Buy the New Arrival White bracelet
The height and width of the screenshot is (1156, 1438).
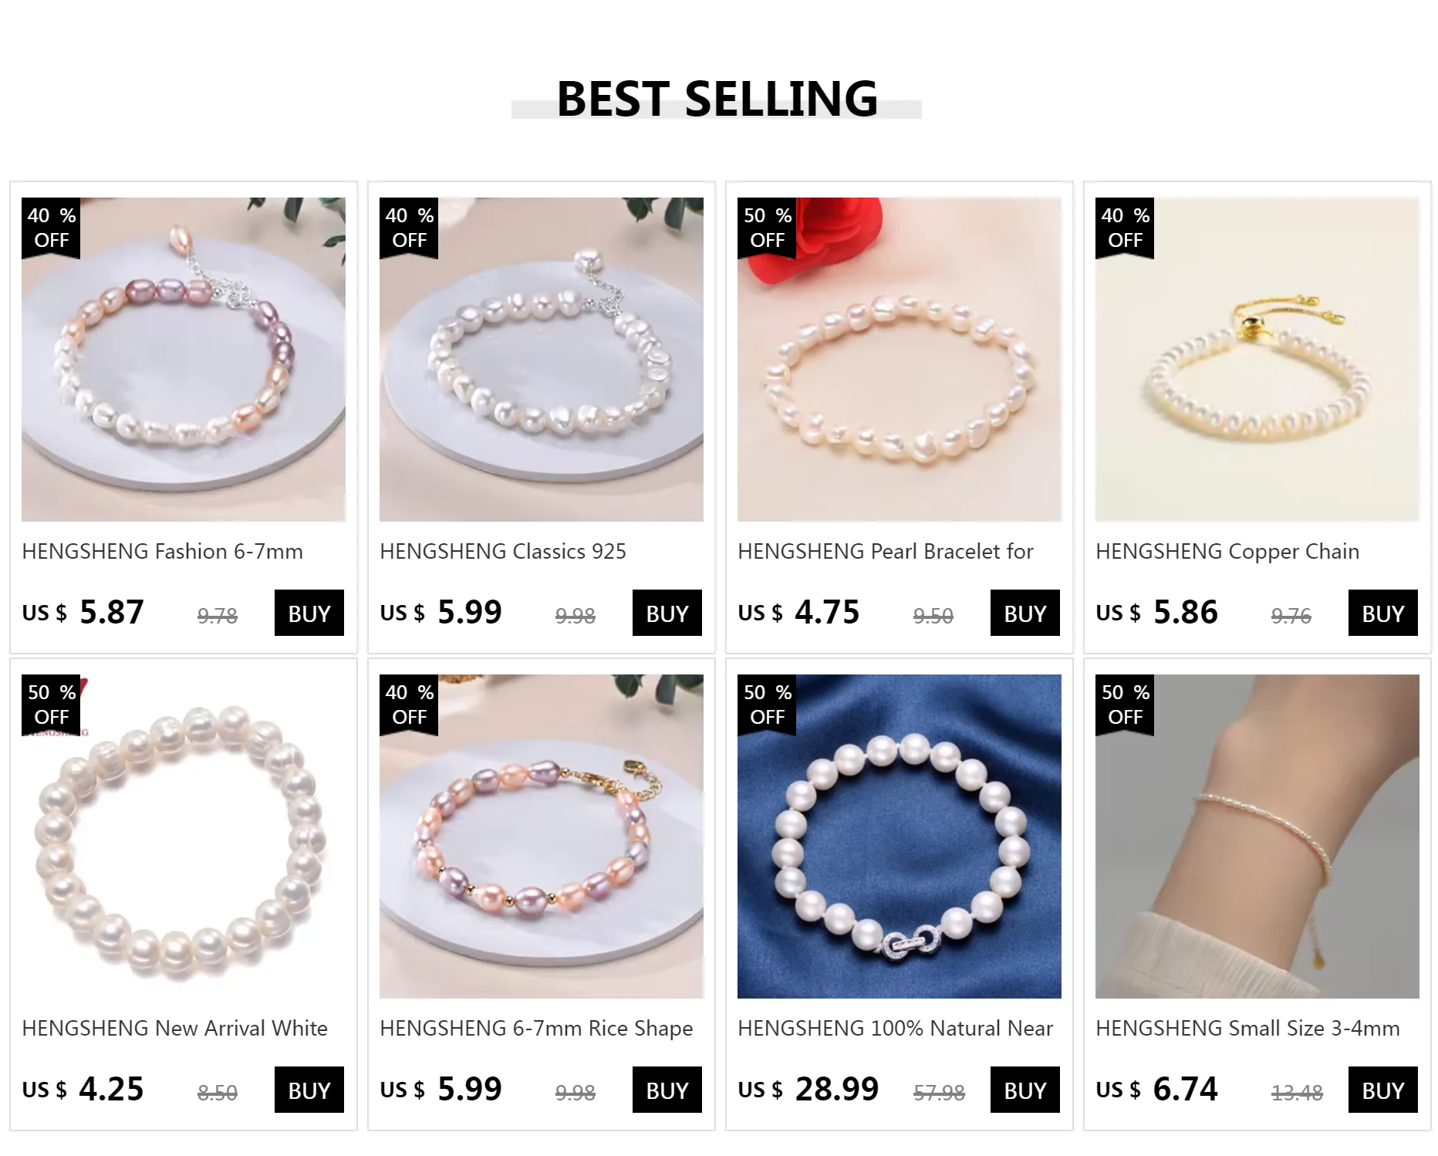coord(309,1090)
